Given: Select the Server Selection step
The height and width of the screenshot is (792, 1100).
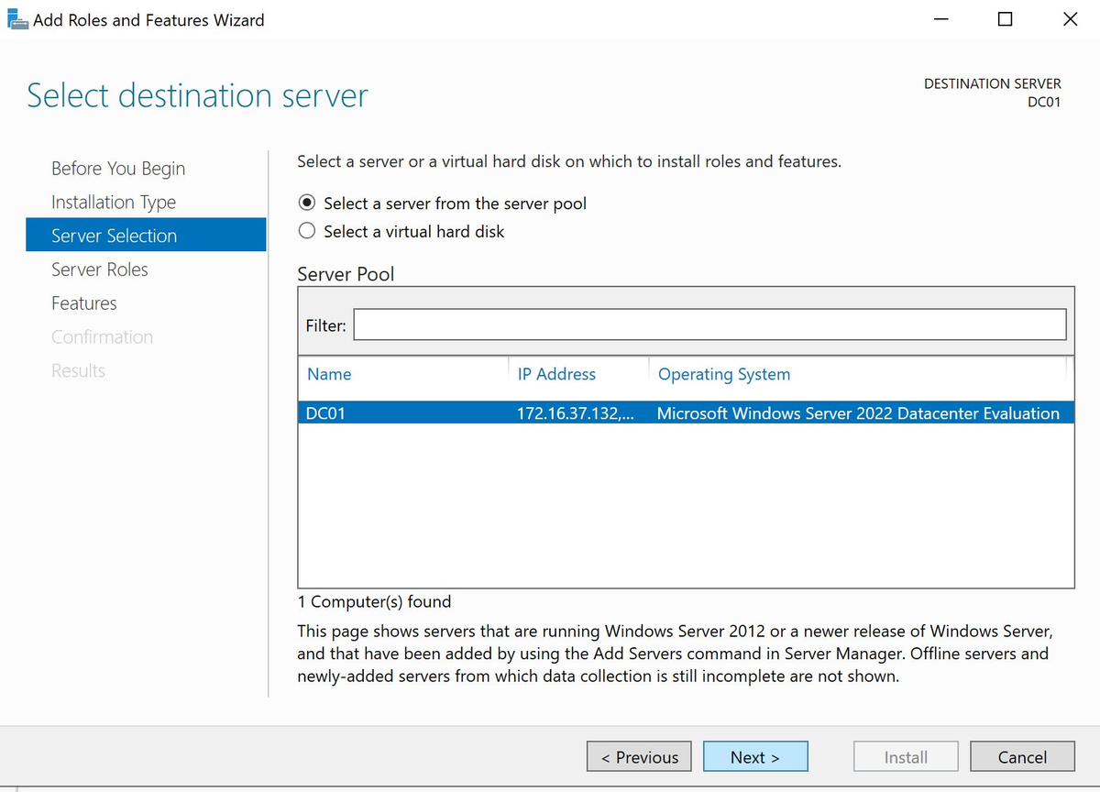Looking at the screenshot, I should click(114, 235).
